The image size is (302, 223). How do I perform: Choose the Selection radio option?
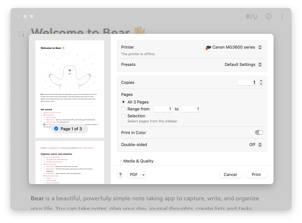coord(123,116)
